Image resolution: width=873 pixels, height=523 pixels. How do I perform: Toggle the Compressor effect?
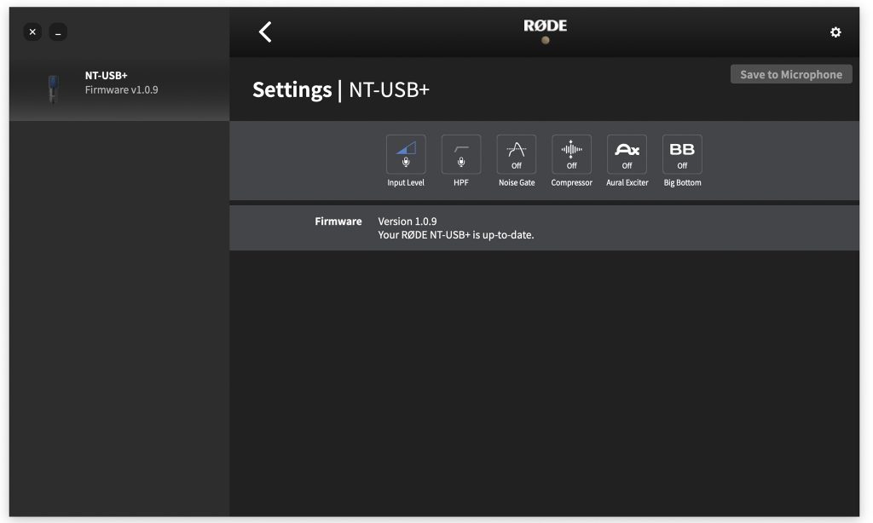(x=572, y=154)
